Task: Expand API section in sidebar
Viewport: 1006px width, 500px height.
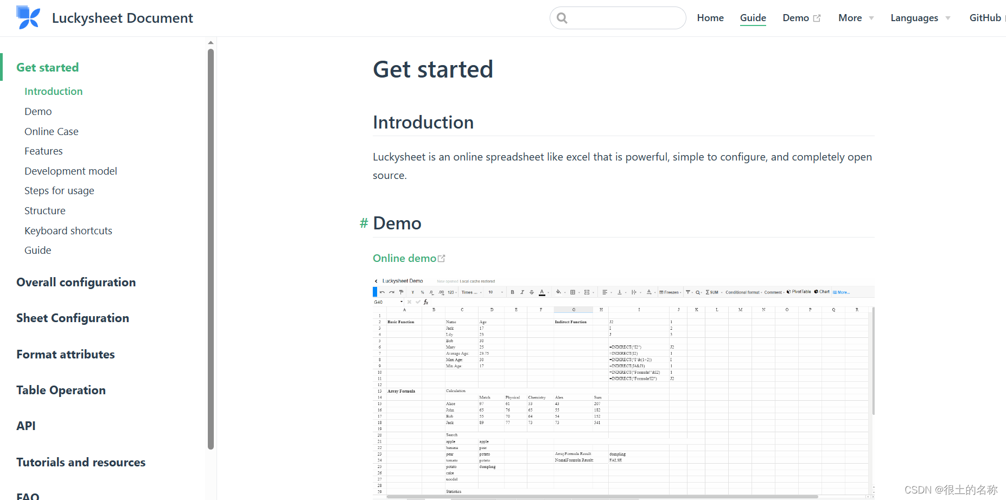Action: click(x=26, y=426)
